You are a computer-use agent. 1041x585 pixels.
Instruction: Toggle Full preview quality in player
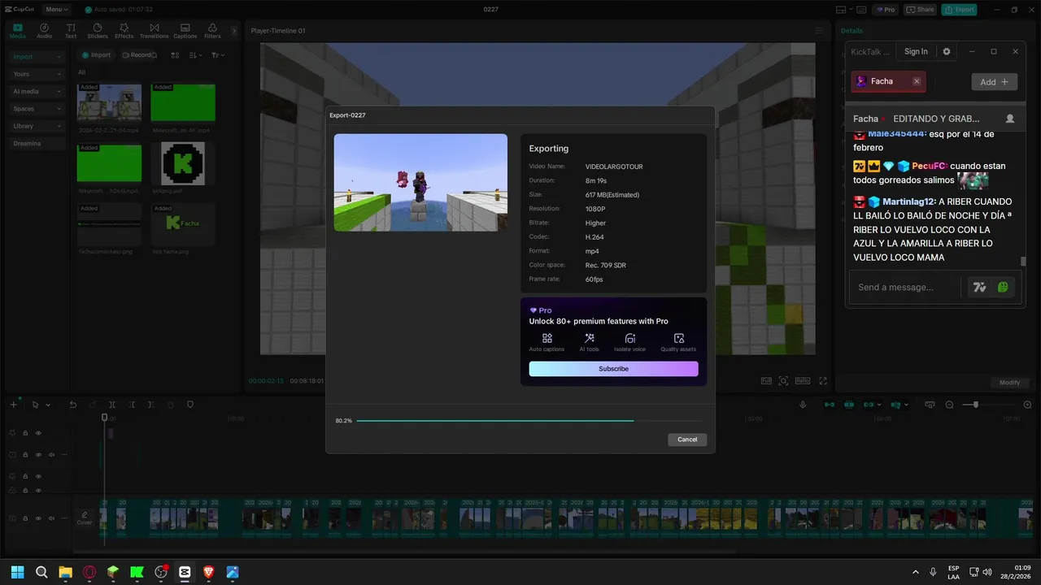point(766,380)
